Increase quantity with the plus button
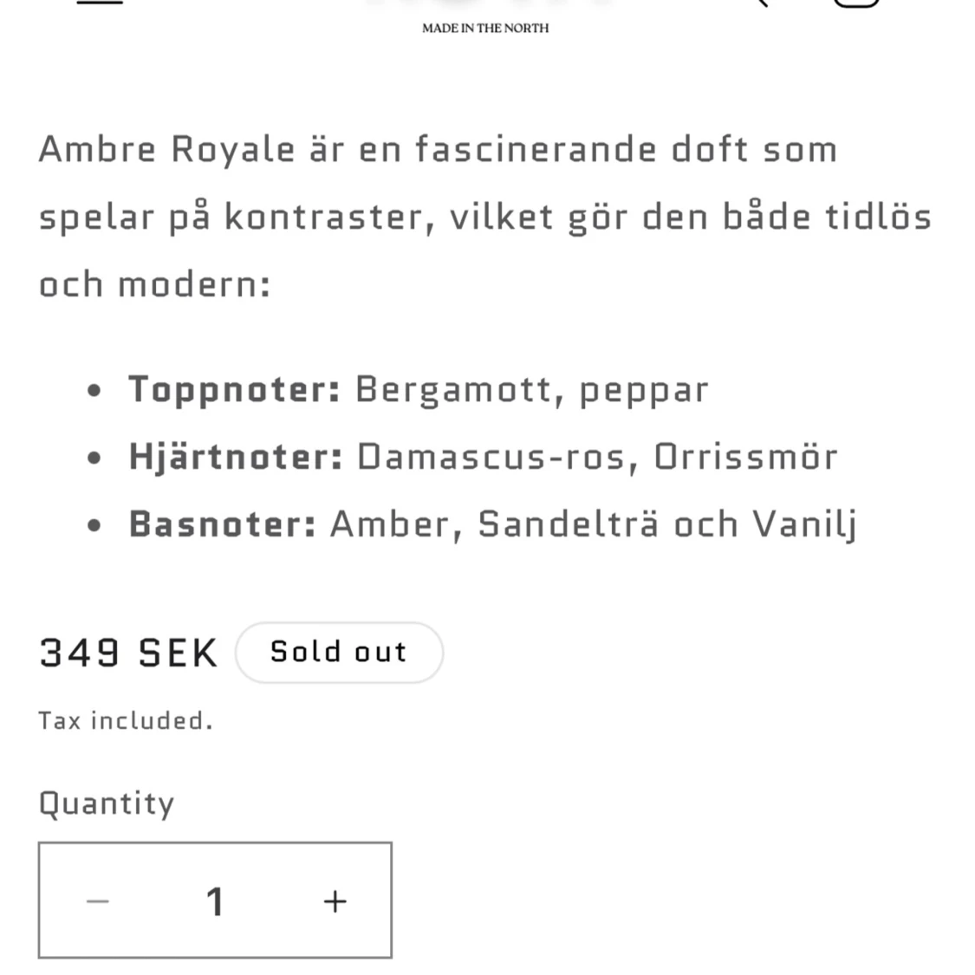 [x=335, y=900]
